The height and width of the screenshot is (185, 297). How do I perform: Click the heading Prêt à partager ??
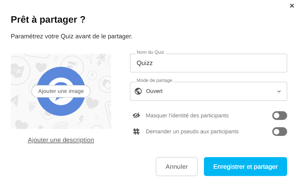pyautogui.click(x=48, y=19)
